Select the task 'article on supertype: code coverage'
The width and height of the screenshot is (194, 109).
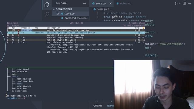point(76,30)
